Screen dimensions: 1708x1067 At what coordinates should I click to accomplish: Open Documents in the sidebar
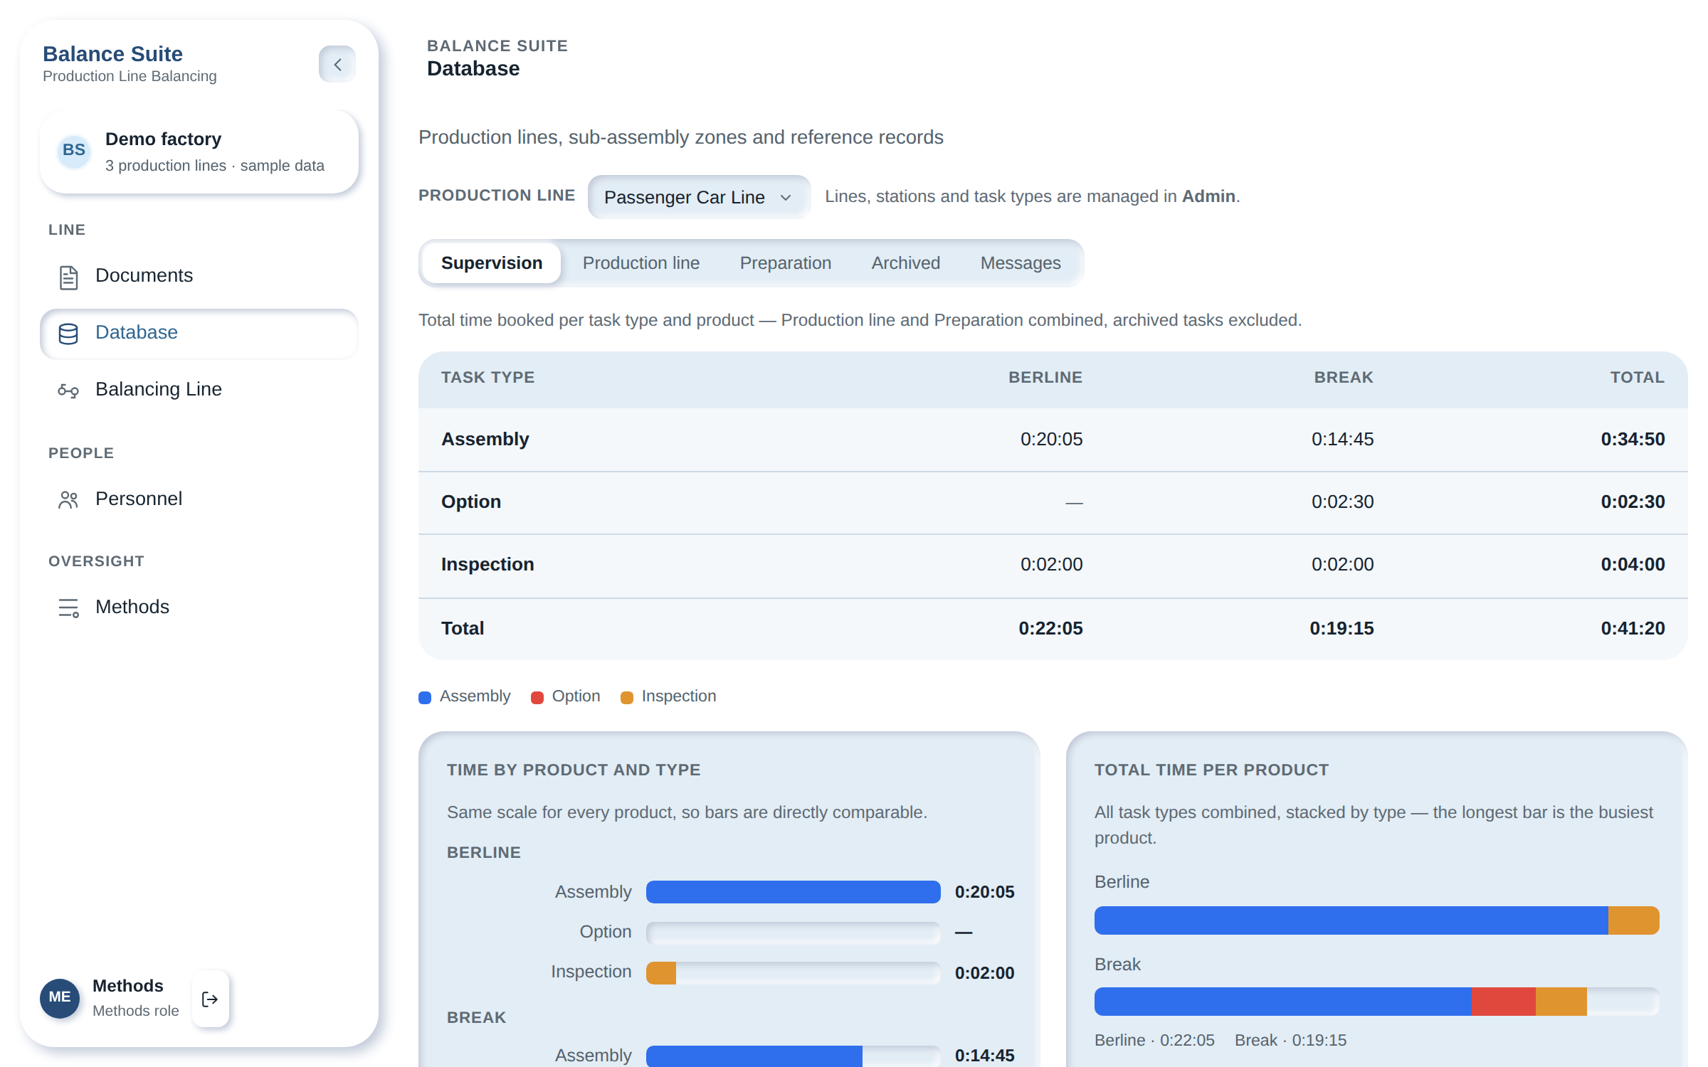pos(199,276)
